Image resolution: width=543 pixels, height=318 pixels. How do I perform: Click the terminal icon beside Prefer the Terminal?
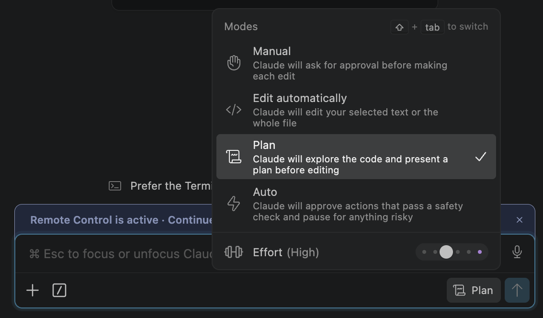[x=114, y=186]
